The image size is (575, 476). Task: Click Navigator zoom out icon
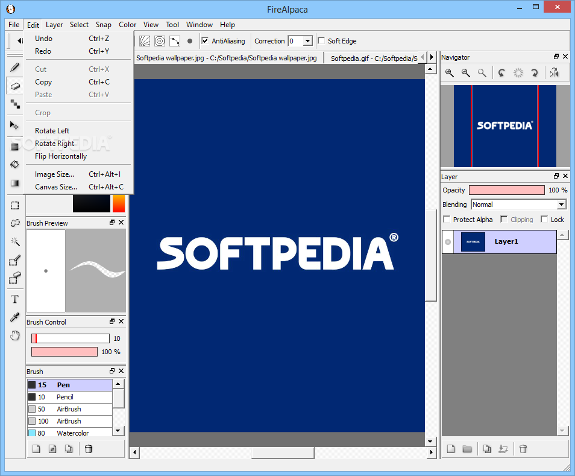click(466, 73)
